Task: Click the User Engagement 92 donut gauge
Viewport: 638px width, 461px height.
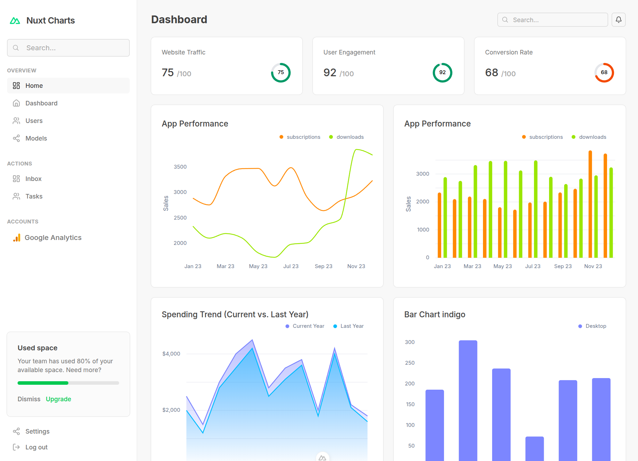Action: 443,73
